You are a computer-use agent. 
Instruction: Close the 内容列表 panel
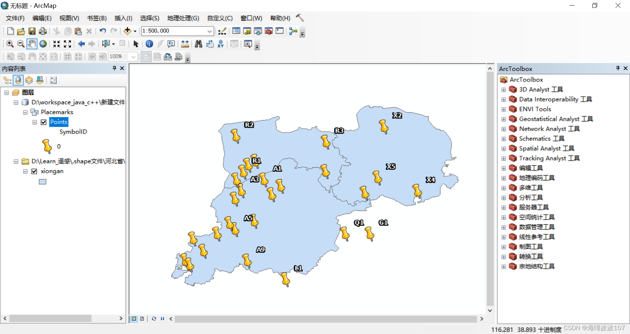[x=122, y=68]
